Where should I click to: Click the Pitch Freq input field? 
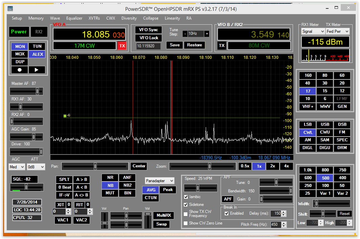tap(276, 224)
